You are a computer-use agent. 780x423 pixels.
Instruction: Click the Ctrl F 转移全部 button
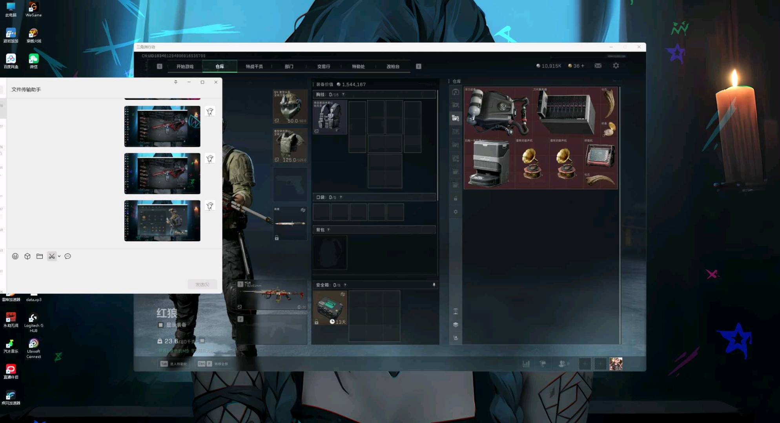pos(213,364)
